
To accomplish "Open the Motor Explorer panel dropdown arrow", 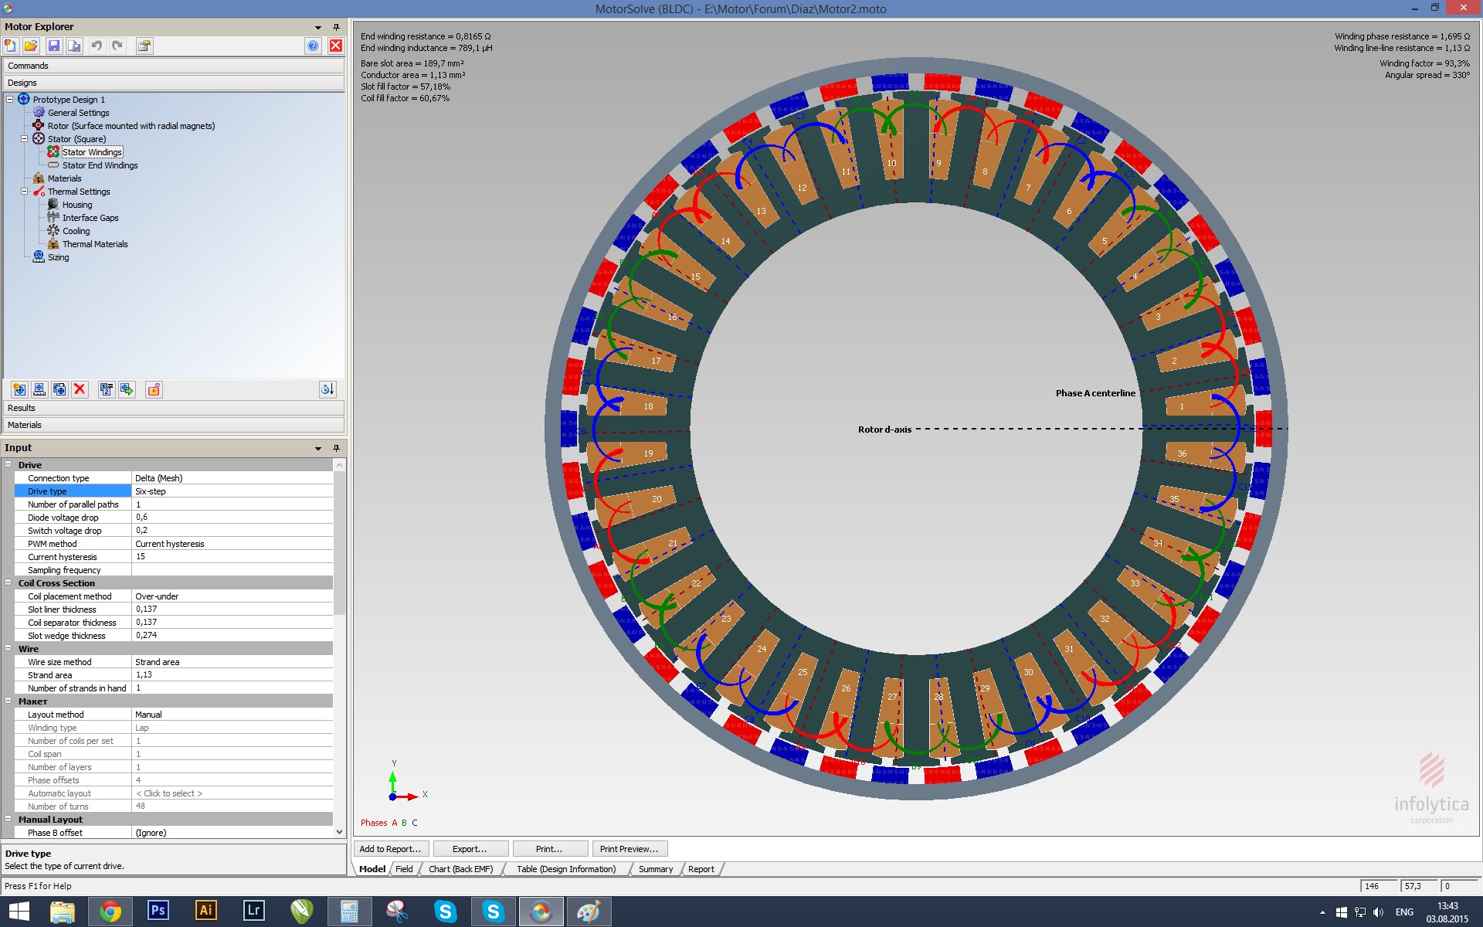I will (x=318, y=27).
